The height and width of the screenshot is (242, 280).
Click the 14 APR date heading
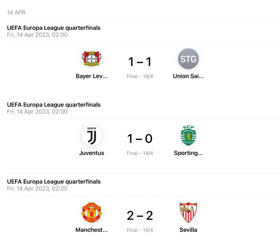(16, 13)
